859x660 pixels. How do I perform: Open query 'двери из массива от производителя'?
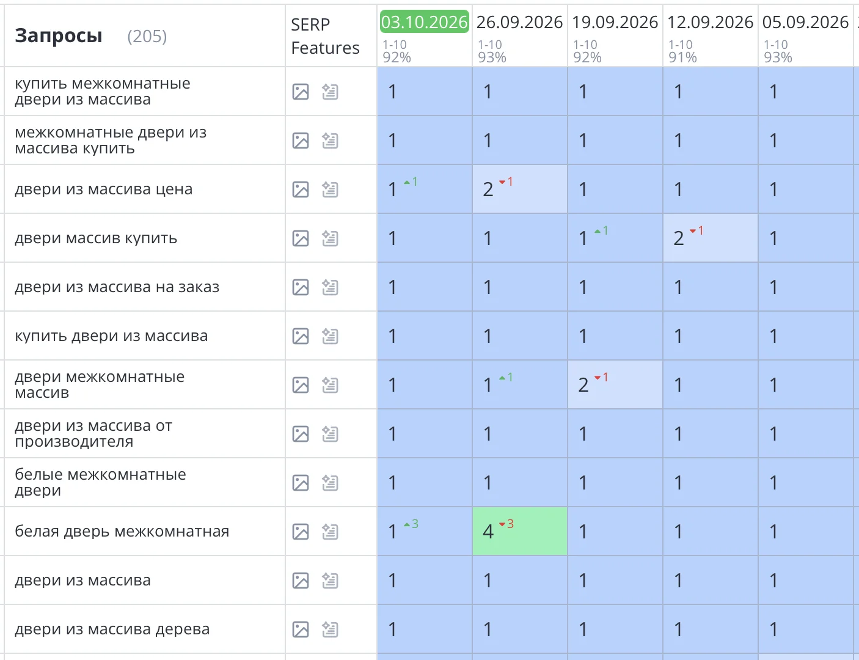click(93, 434)
